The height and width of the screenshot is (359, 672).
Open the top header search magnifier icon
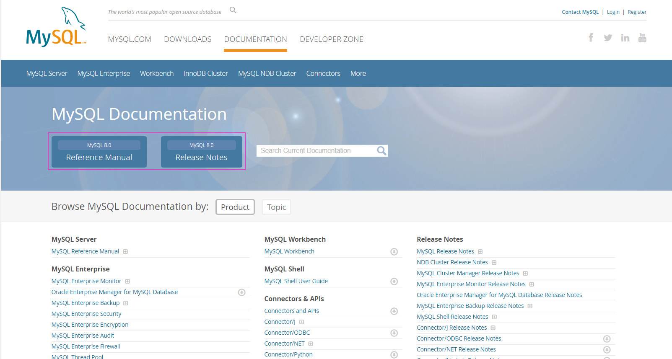tap(233, 10)
